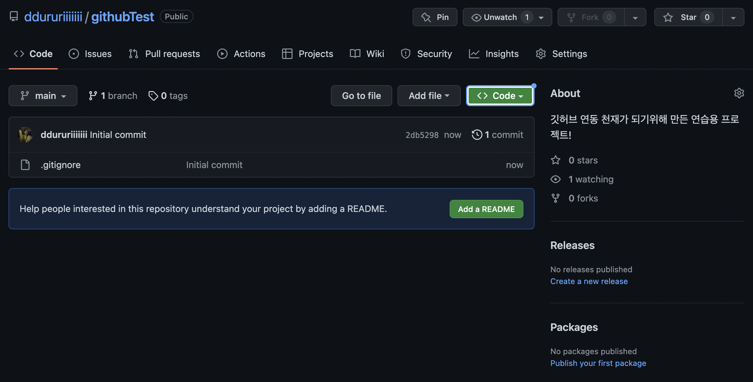This screenshot has width=753, height=382.
Task: Click the tag icon next to 0 tags
Action: 153,96
